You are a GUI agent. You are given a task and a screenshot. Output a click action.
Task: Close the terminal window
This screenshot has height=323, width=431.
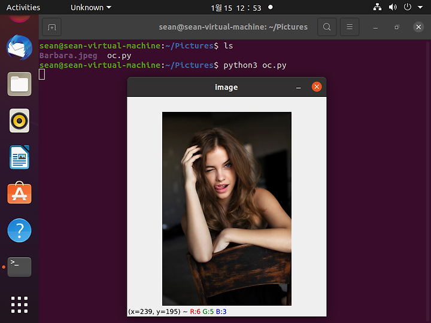pyautogui.click(x=418, y=27)
